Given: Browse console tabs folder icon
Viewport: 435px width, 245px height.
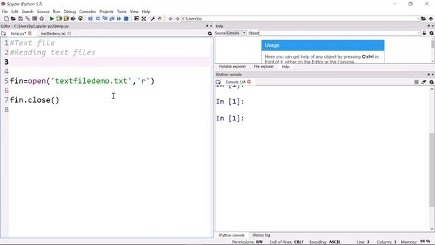Looking at the screenshot, I should [x=218, y=82].
